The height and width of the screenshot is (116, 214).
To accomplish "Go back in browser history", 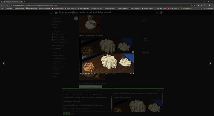I will pos(2,5).
